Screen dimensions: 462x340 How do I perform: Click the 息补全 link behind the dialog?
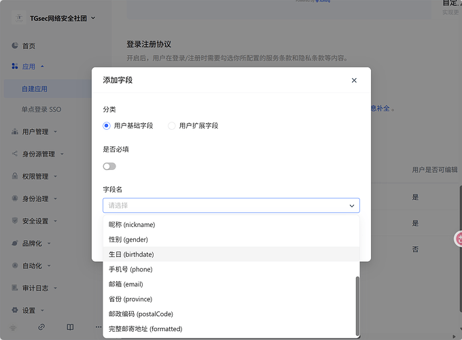pos(380,109)
